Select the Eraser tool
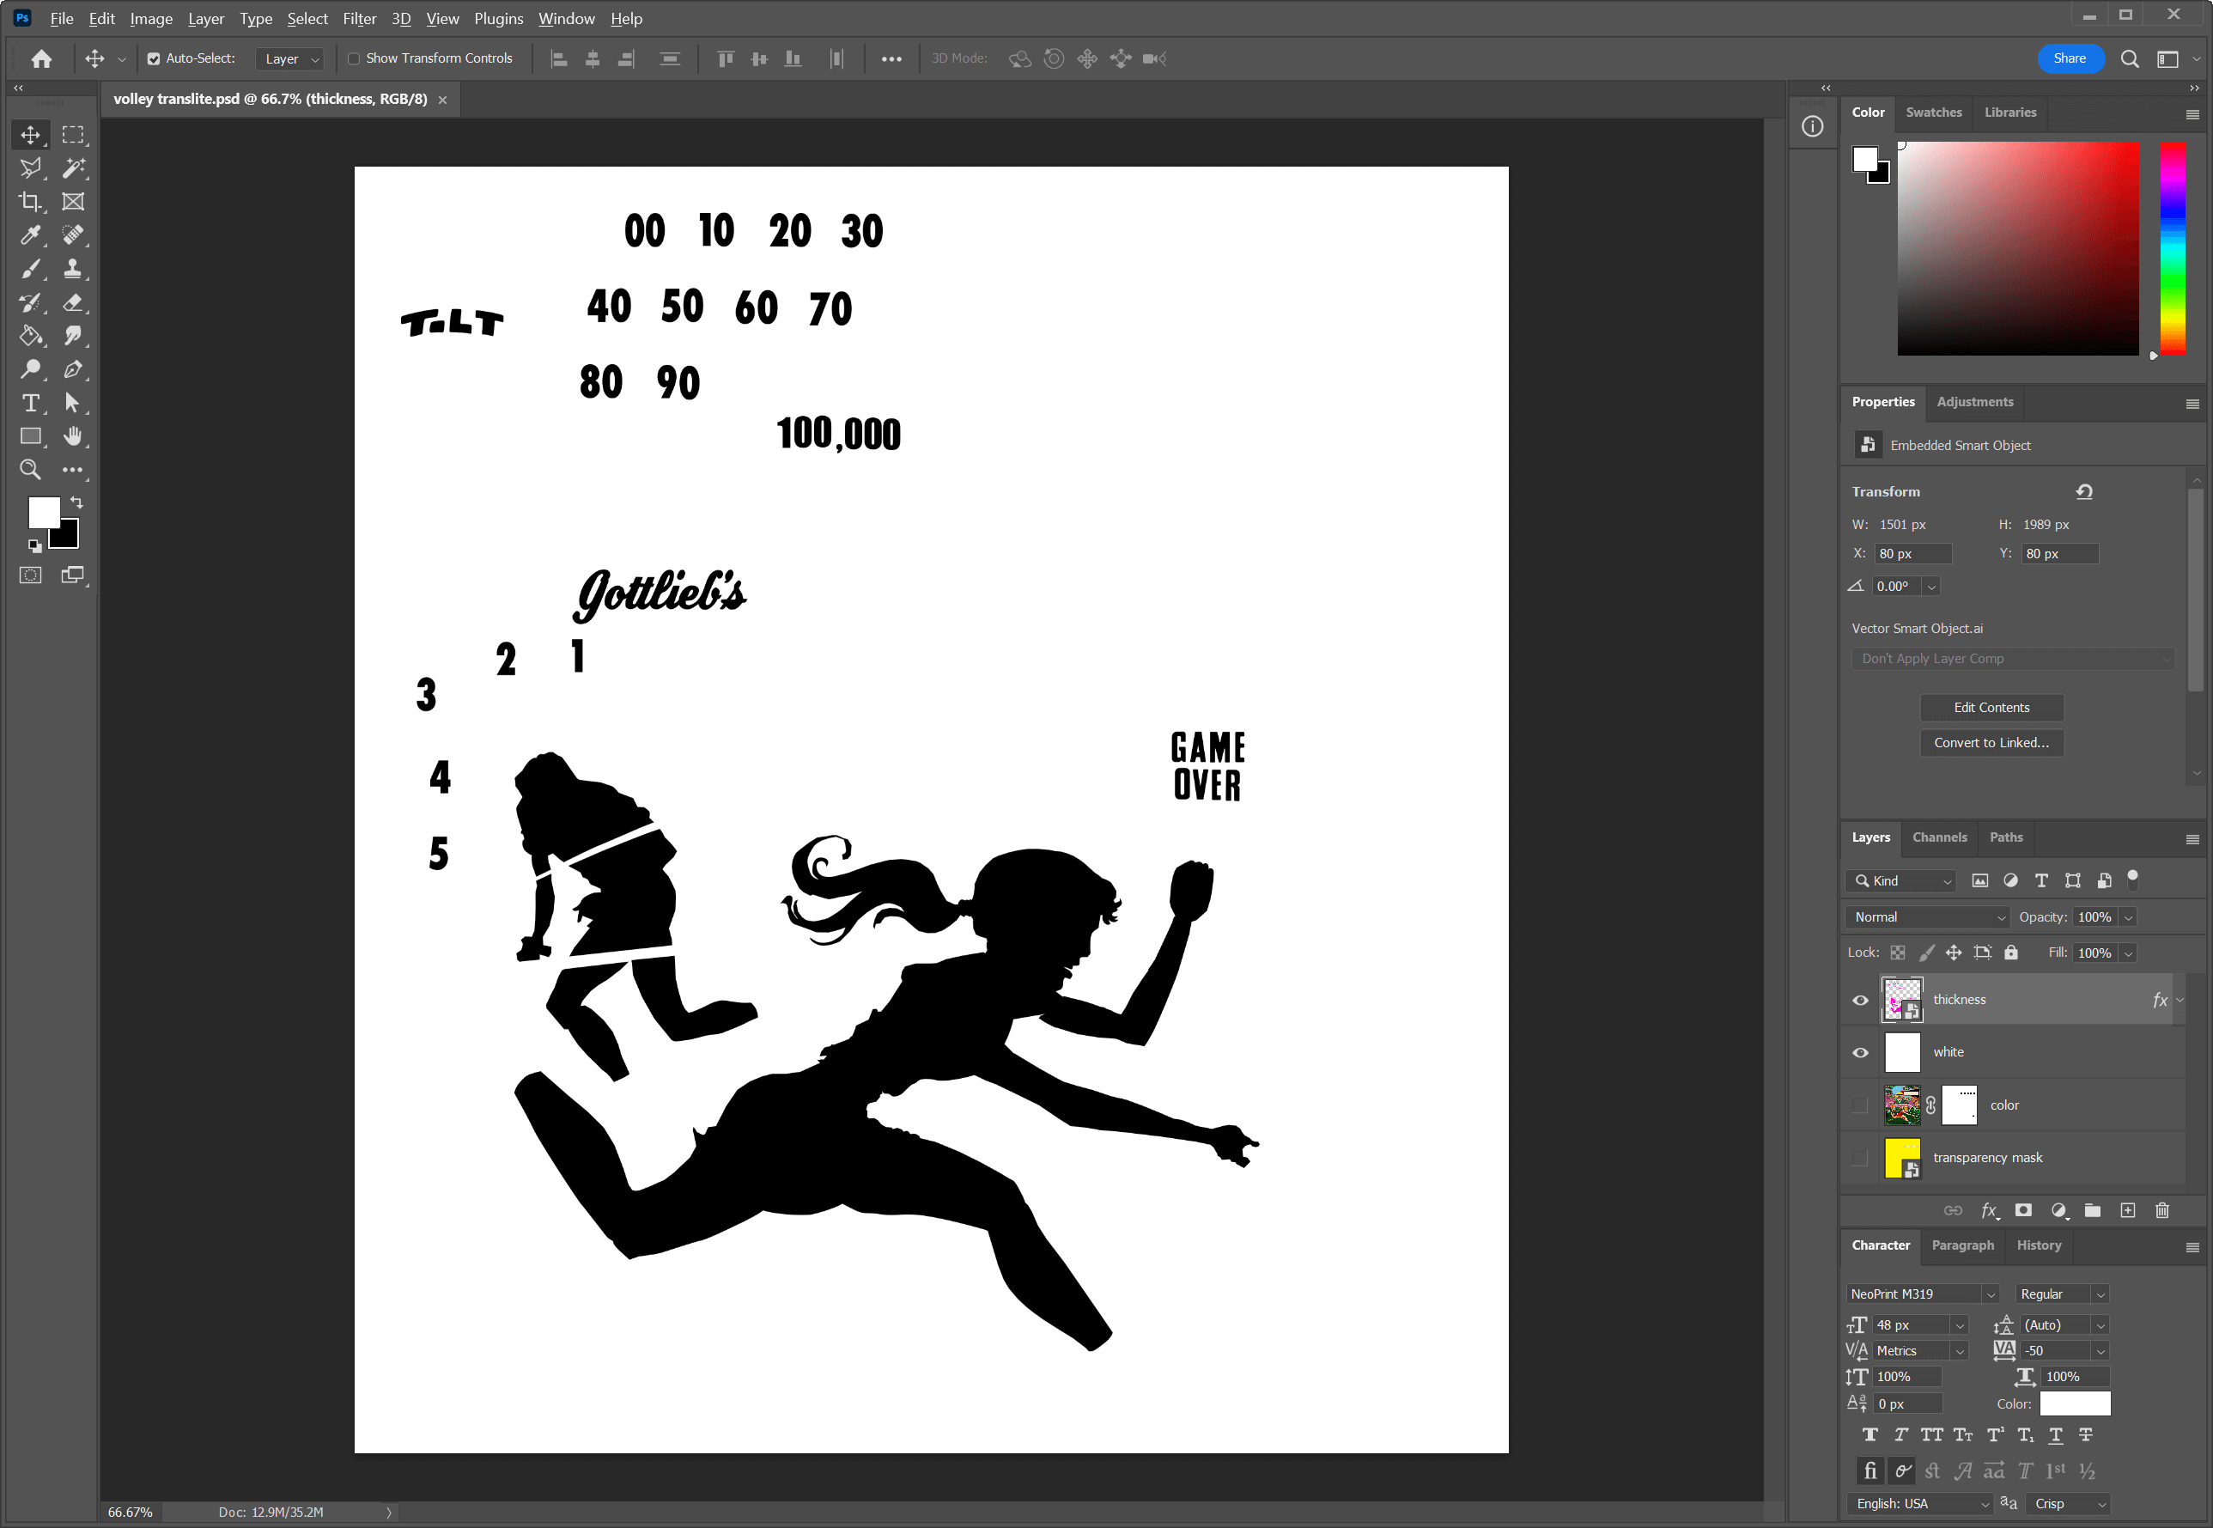Viewport: 2213px width, 1528px height. click(x=72, y=303)
